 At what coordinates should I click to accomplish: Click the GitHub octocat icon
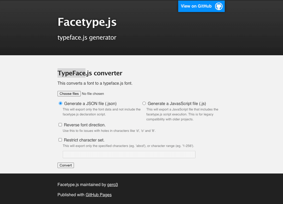[219, 6]
